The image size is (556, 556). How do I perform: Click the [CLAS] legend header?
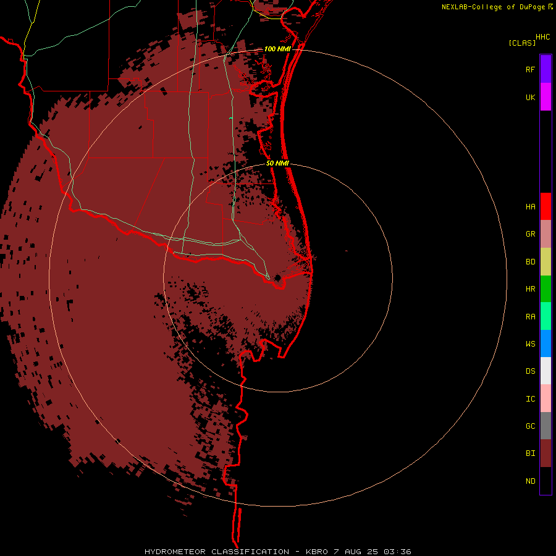point(522,43)
